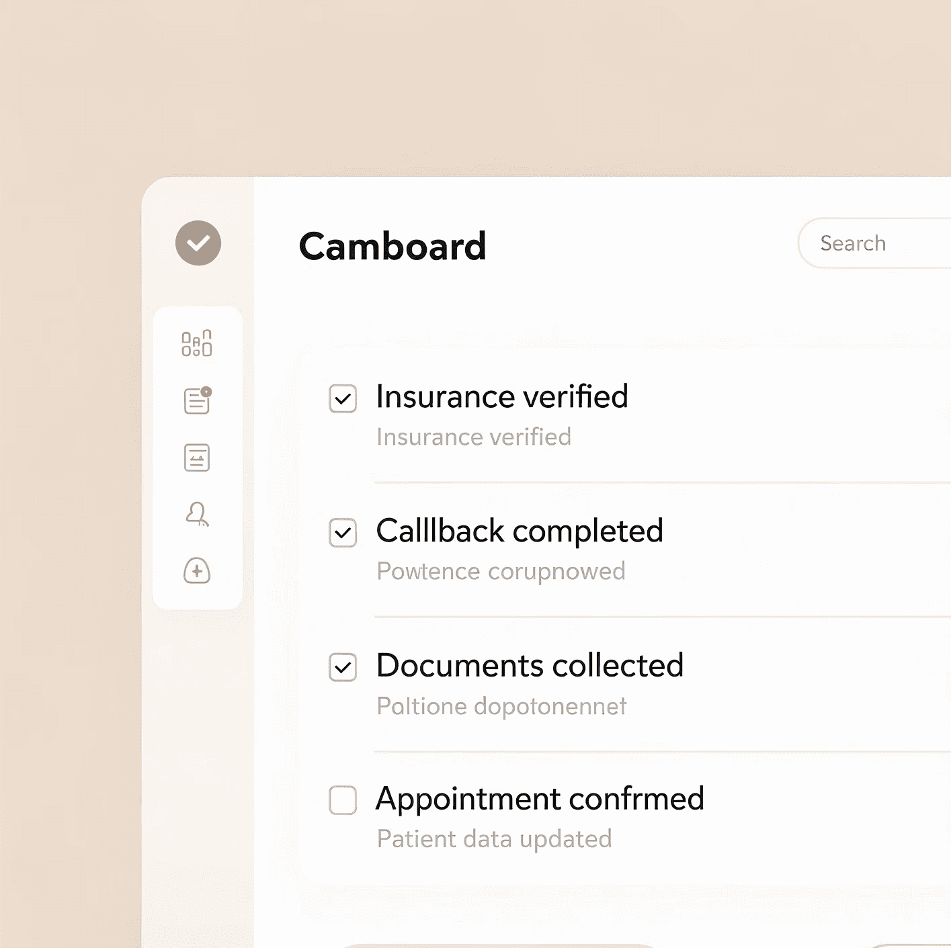Image resolution: width=951 pixels, height=948 pixels.
Task: Open the Insurance verified task title
Action: [x=501, y=396]
